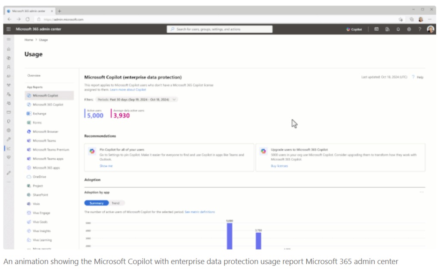
Task: Open the Viva Insights report
Action: pyautogui.click(x=42, y=231)
